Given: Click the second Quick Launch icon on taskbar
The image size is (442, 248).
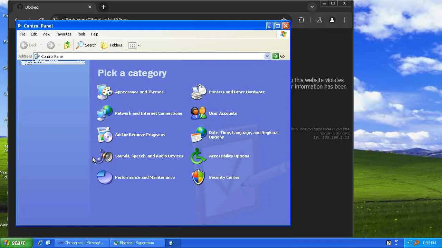Looking at the screenshot, I should click(x=48, y=243).
